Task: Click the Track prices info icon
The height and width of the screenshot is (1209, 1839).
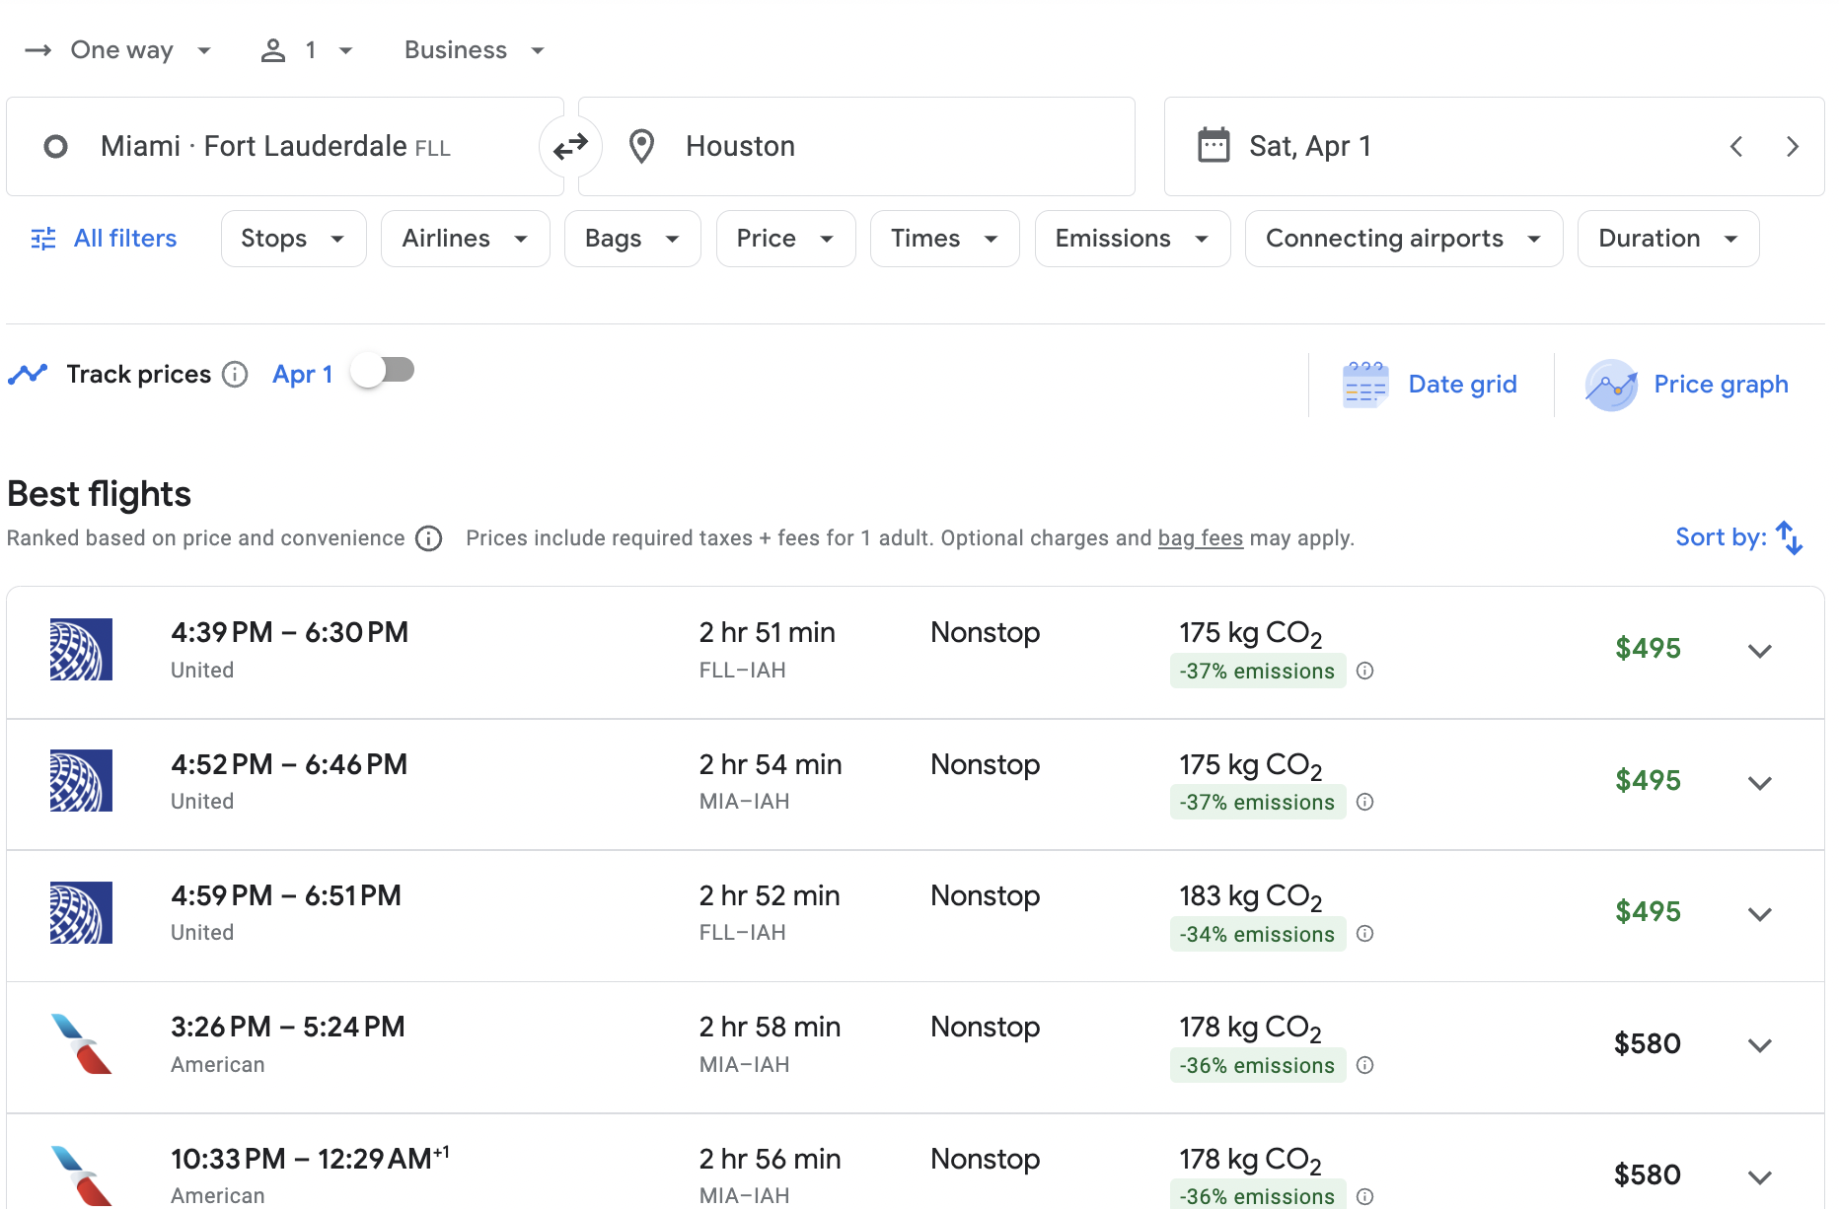Action: (235, 375)
